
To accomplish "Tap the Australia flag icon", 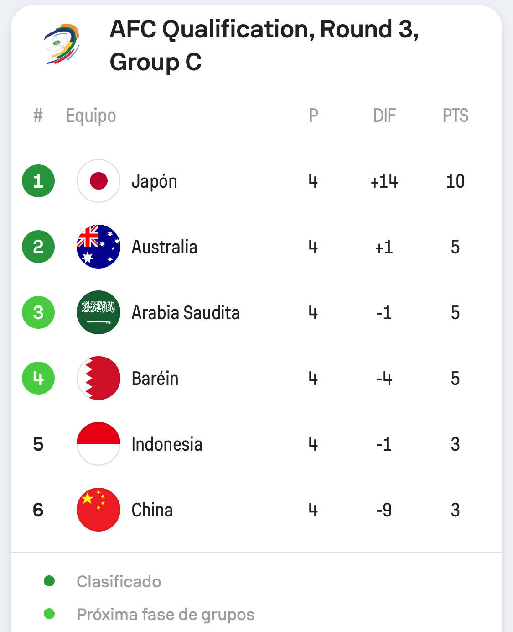I will coord(98,247).
